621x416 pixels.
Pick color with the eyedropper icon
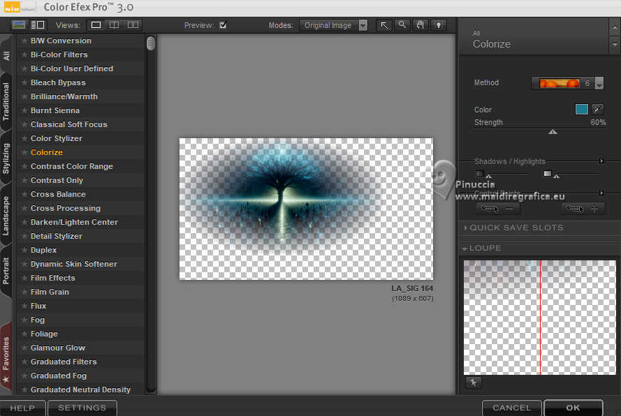[x=597, y=110]
